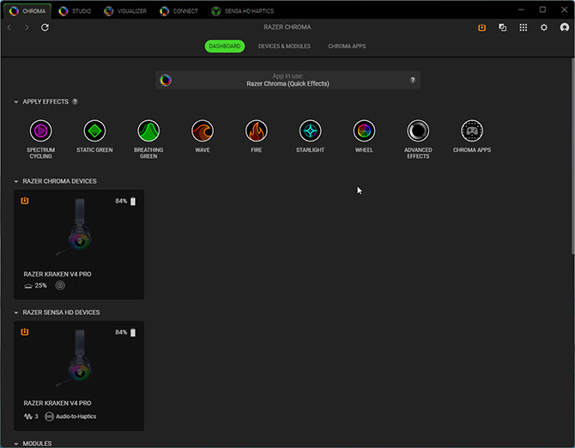
Task: Click the Audio-to-Haptics mode icon
Action: [49, 416]
